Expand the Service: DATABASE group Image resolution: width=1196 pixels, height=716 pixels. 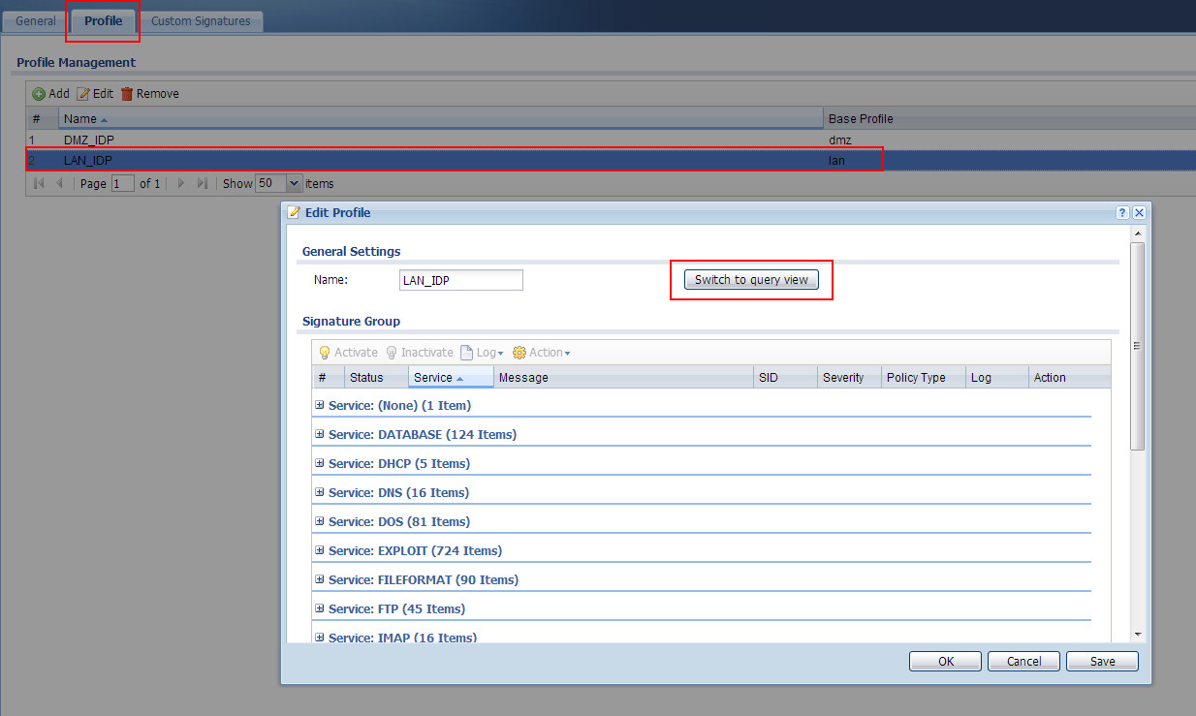[x=320, y=434]
